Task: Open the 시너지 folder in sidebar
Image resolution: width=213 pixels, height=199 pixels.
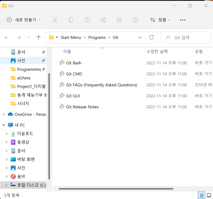Action: tap(23, 104)
